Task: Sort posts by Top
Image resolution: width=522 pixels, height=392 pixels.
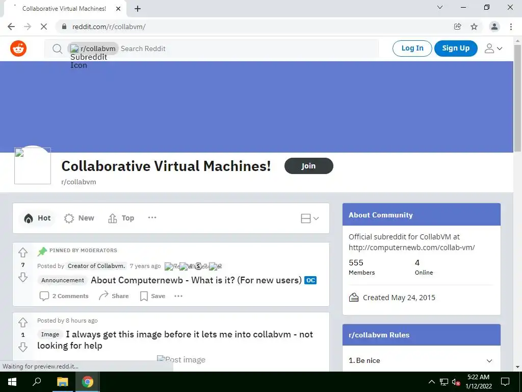Action: pyautogui.click(x=121, y=218)
